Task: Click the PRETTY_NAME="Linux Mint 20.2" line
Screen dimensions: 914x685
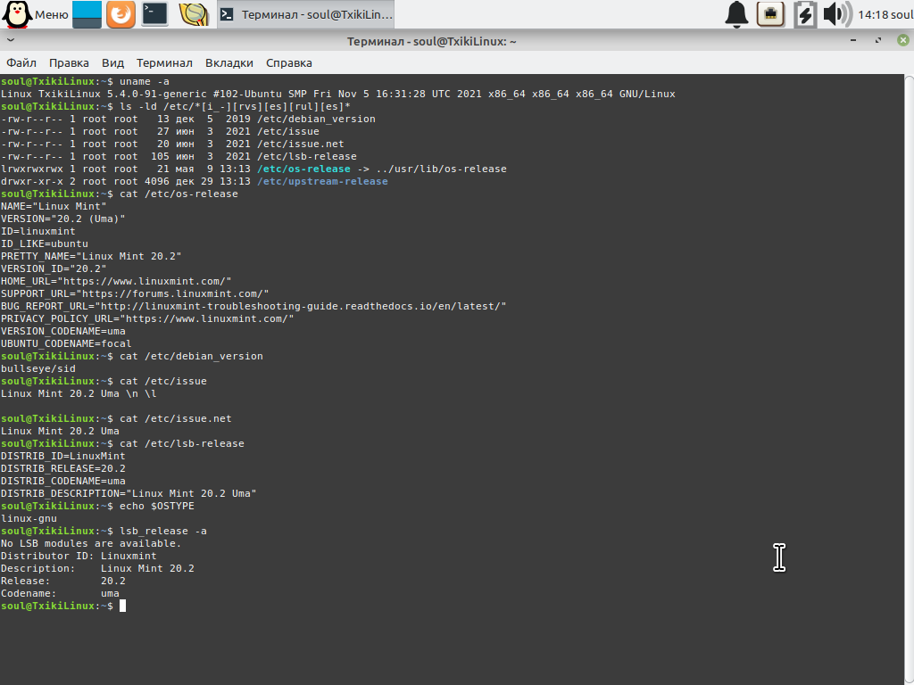Action: point(91,256)
